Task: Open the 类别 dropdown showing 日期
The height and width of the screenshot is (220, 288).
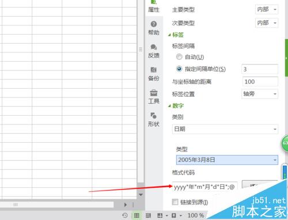Action: (x=225, y=129)
